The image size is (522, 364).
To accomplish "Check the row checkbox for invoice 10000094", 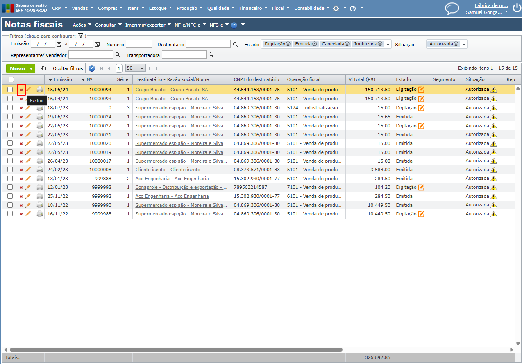I will tap(10, 89).
